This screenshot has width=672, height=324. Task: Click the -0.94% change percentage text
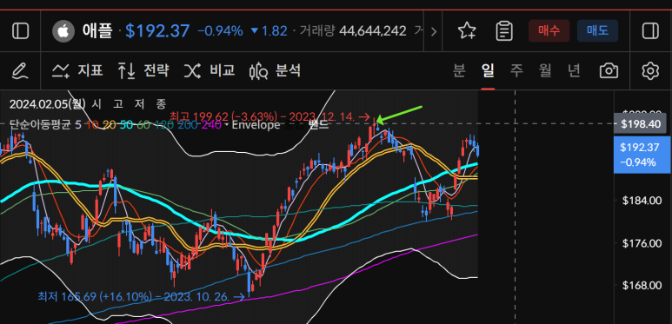click(220, 31)
